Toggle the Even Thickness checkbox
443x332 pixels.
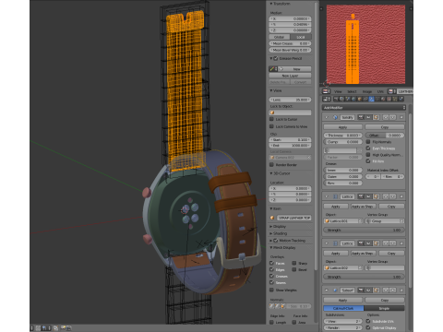[368, 148]
